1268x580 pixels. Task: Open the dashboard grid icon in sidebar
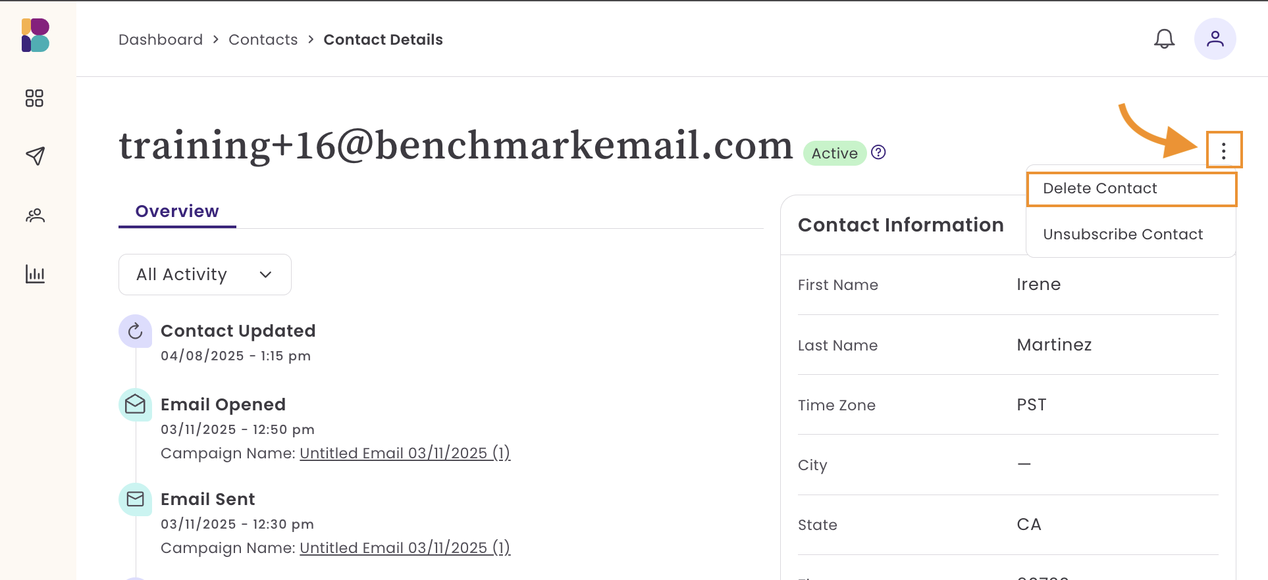coord(34,99)
